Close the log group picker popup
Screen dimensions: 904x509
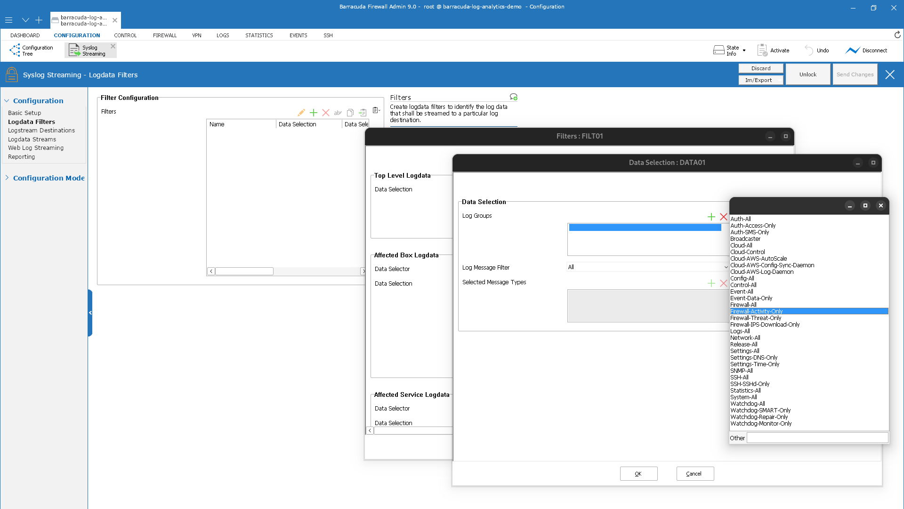point(881,206)
